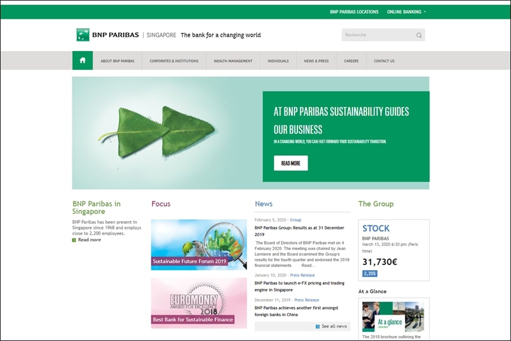
Task: Go to the Individuals menu
Action: [x=278, y=61]
